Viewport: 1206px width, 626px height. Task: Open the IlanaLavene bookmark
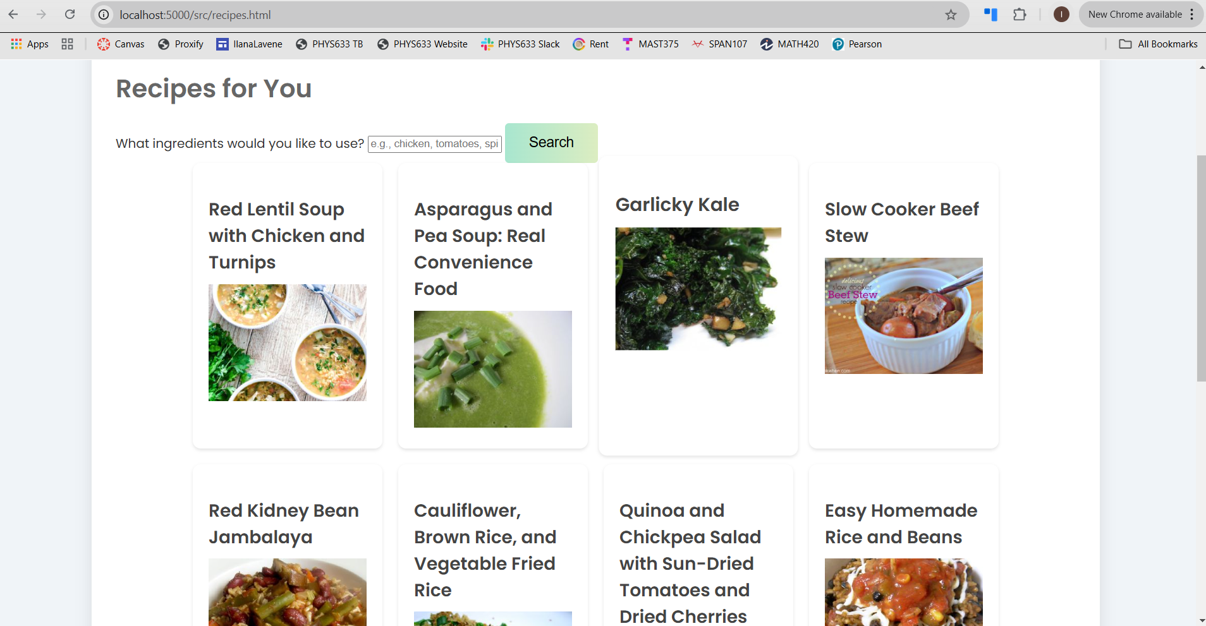(249, 44)
